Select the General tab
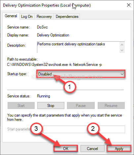This screenshot has width=134, height=155. pyautogui.click(x=11, y=16)
